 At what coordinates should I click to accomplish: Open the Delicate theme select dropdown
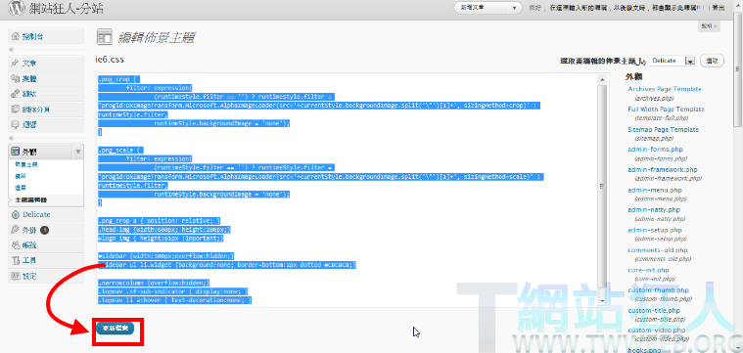[672, 61]
